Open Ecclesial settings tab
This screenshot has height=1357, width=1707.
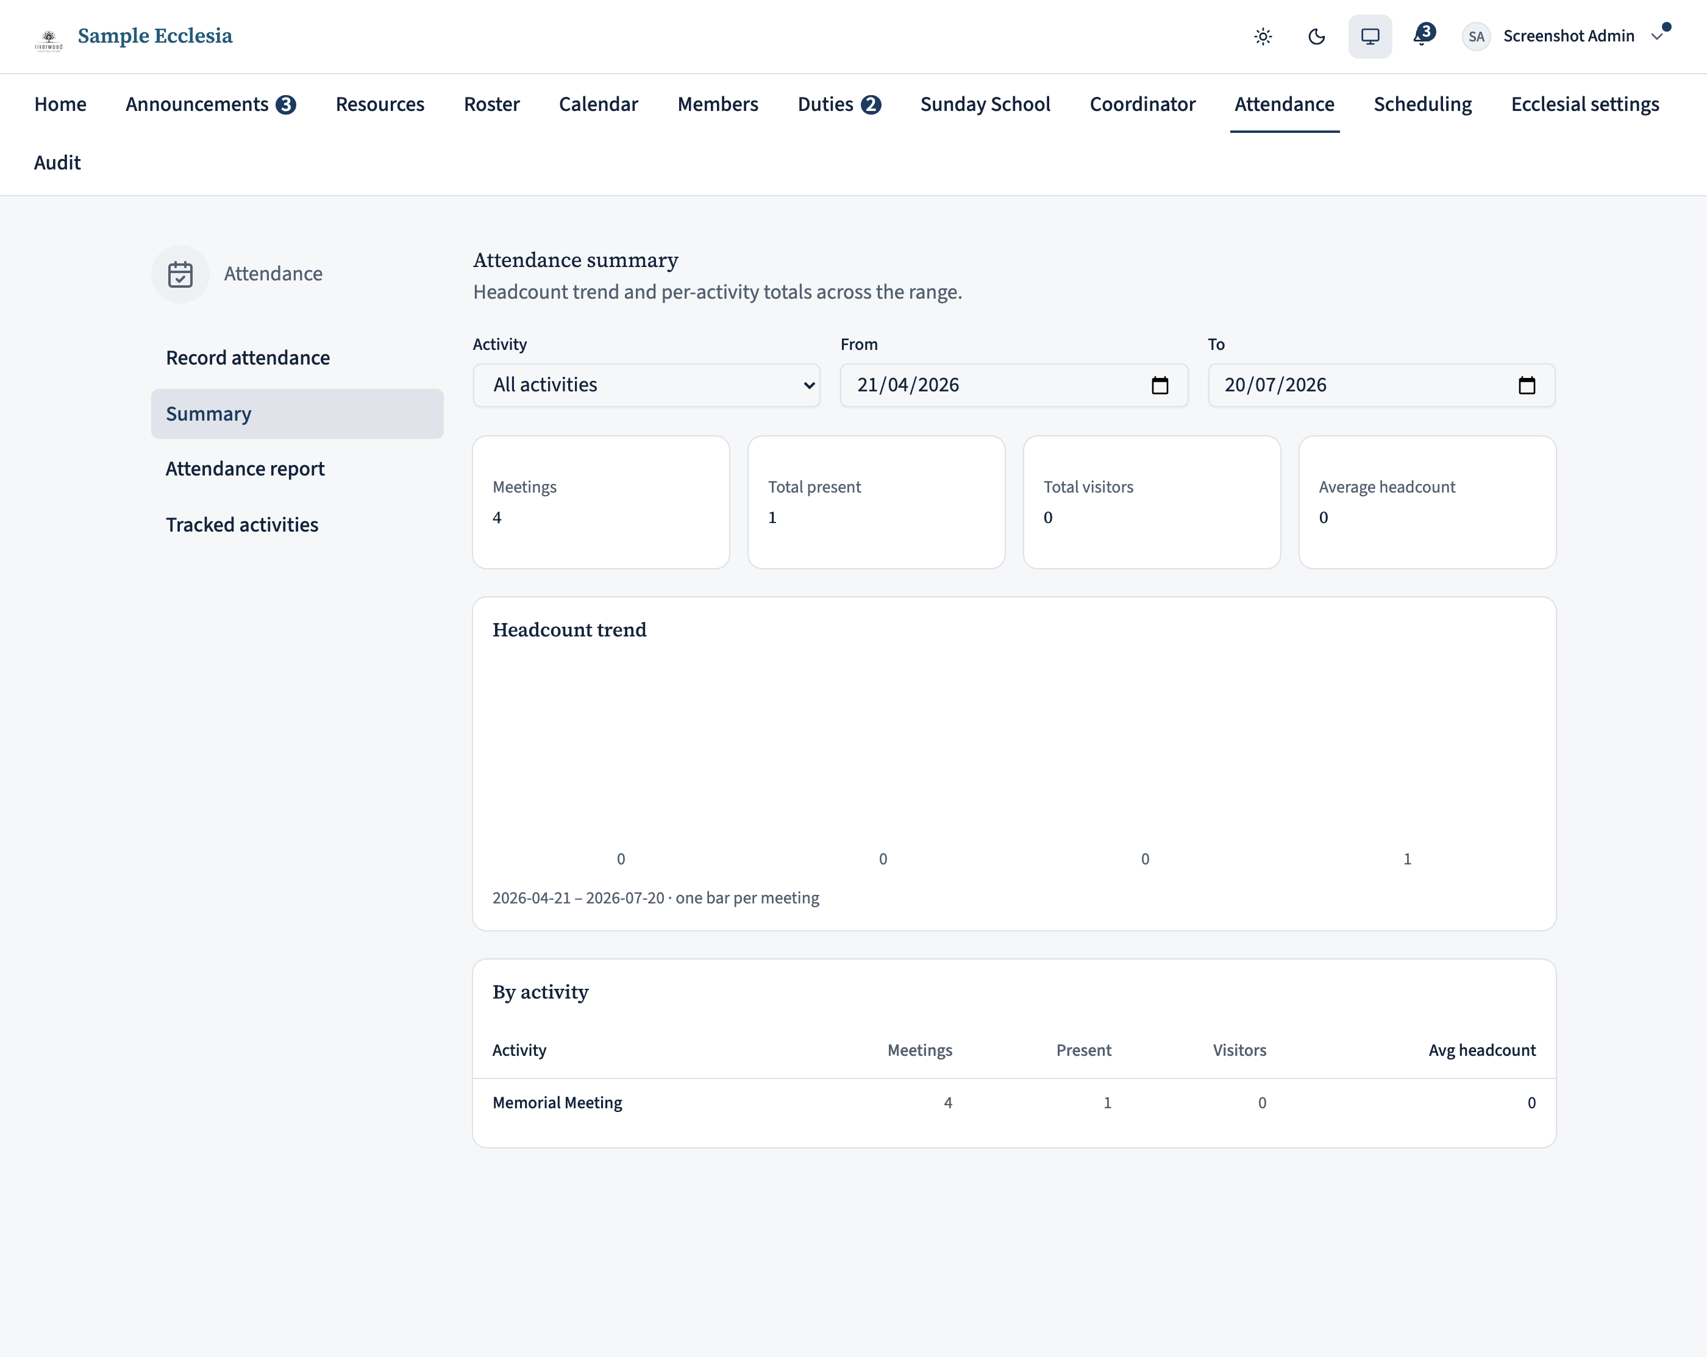click(x=1585, y=104)
